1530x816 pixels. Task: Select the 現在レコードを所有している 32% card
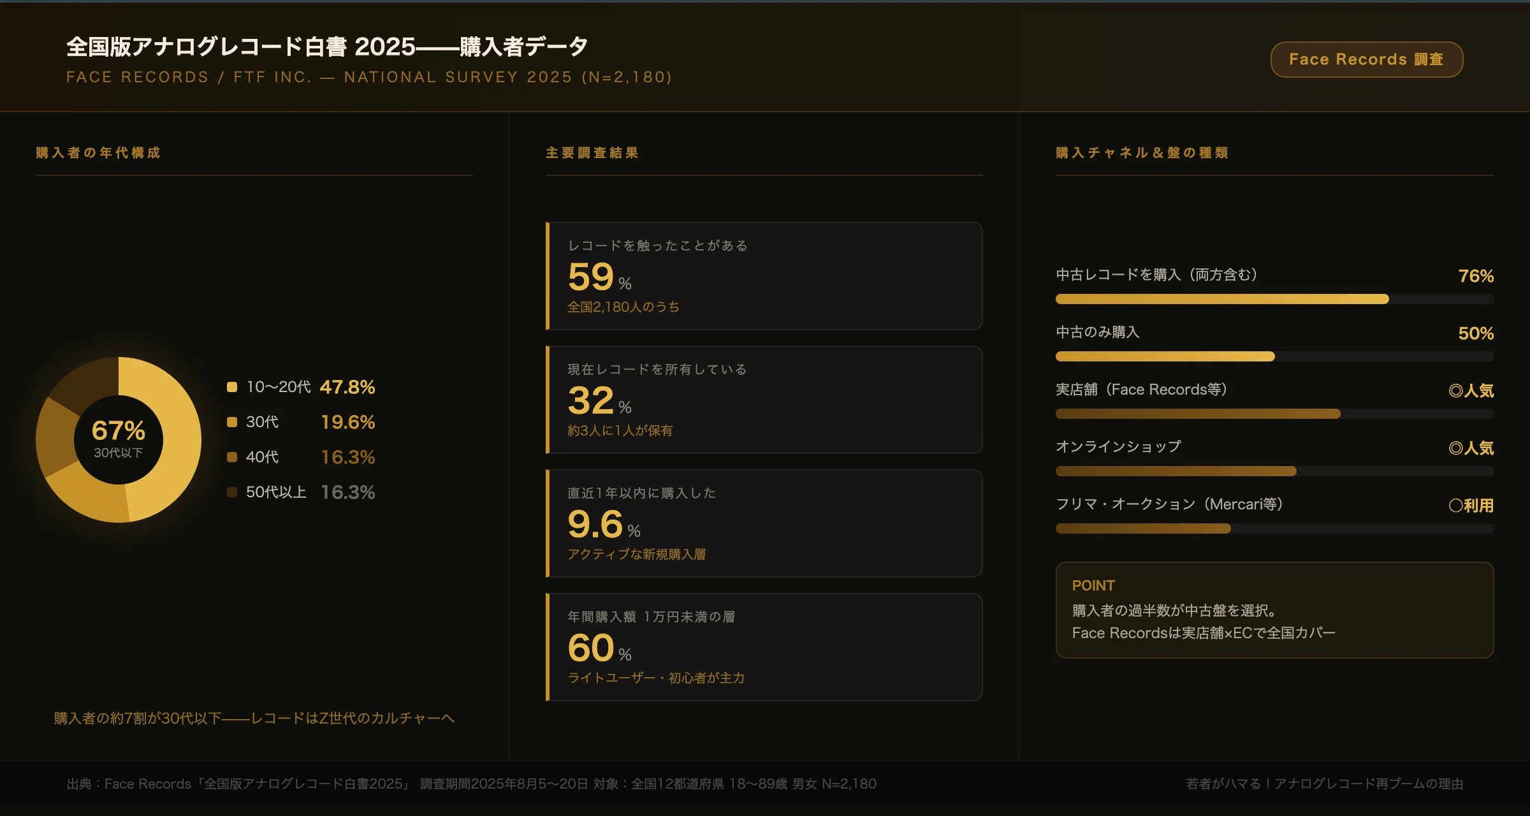(764, 400)
